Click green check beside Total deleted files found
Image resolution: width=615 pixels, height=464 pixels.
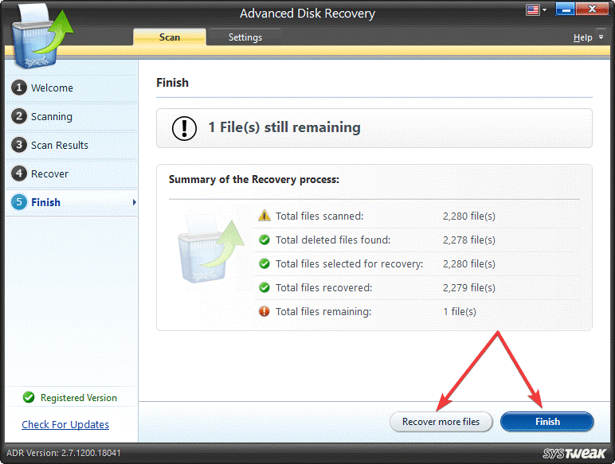[264, 240]
